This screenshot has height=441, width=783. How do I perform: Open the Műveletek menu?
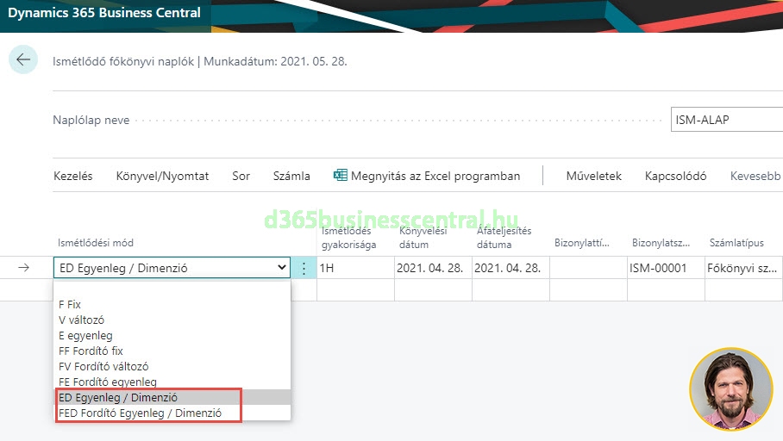pyautogui.click(x=594, y=176)
